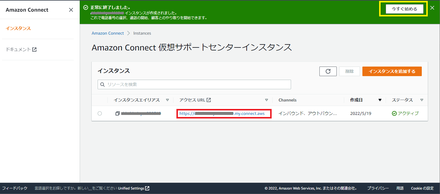The width and height of the screenshot is (440, 194).
Task: Click インスタンスを追加する to add an instance
Action: (x=392, y=71)
